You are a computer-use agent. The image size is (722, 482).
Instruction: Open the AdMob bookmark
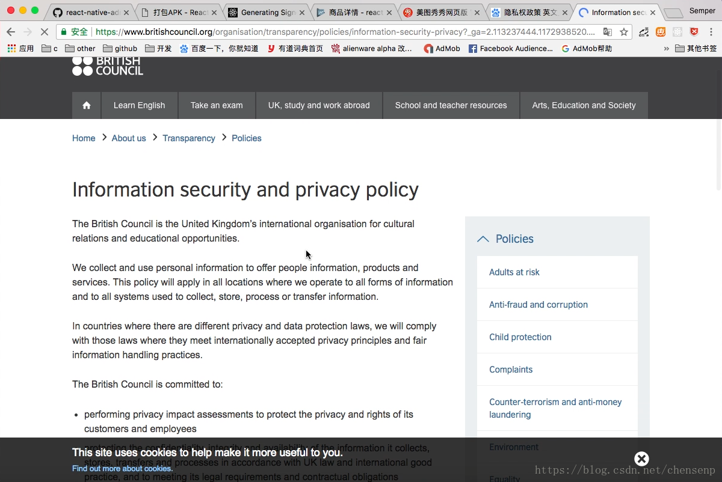[442, 49]
